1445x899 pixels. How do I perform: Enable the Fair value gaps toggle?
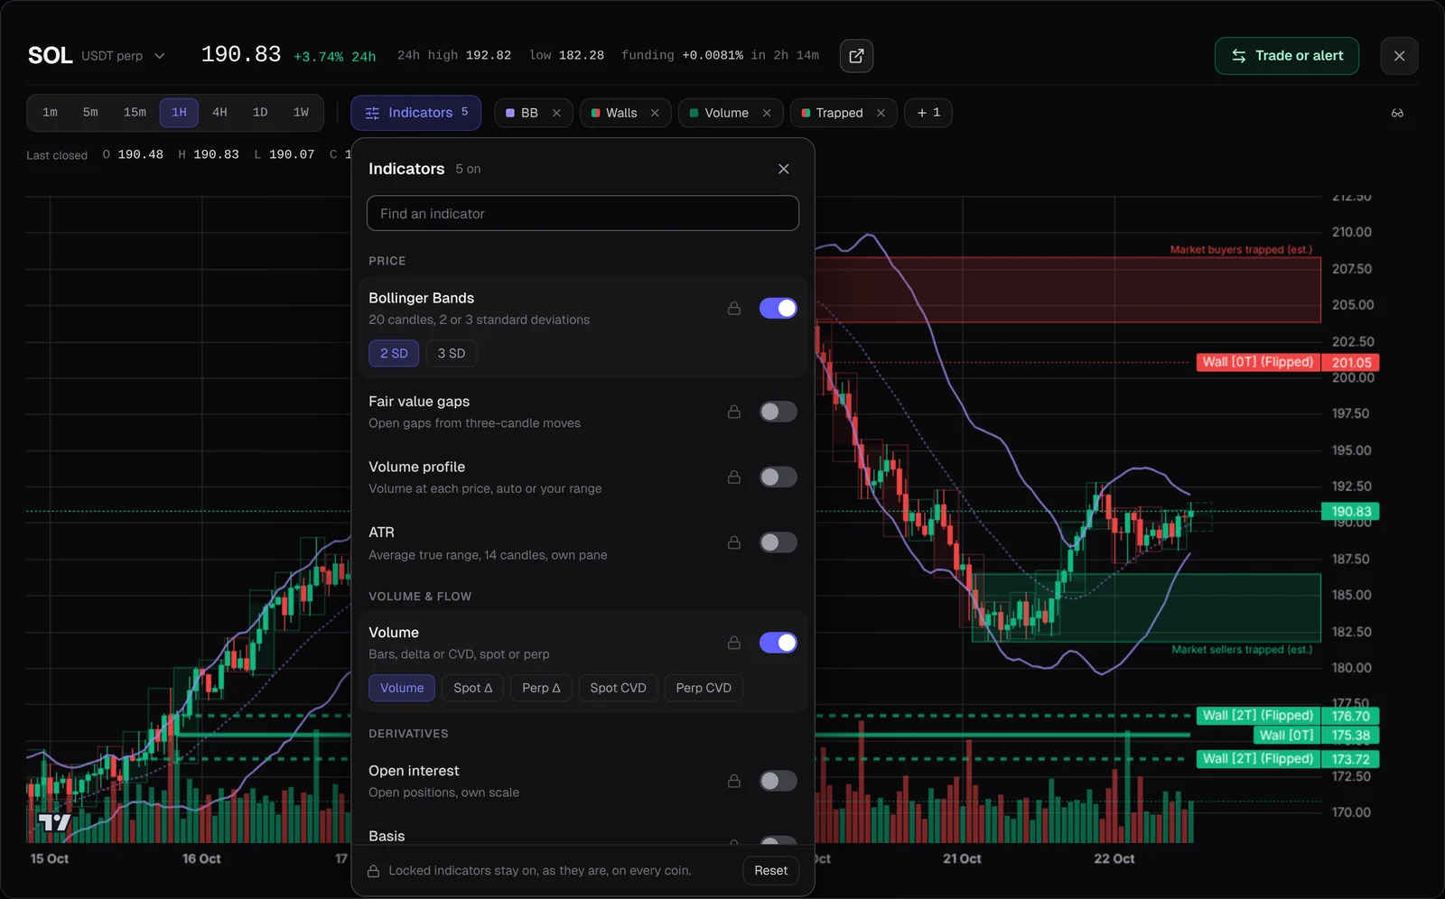click(x=778, y=412)
